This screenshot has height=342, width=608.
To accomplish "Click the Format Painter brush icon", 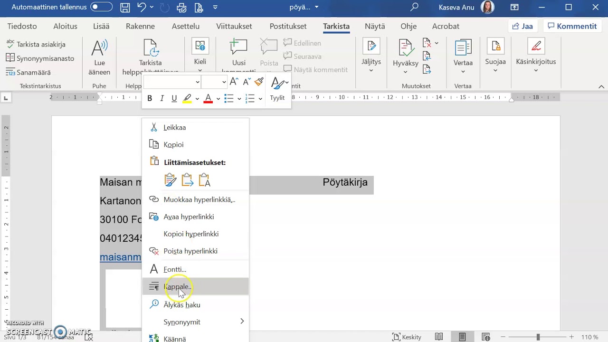I will point(259,82).
